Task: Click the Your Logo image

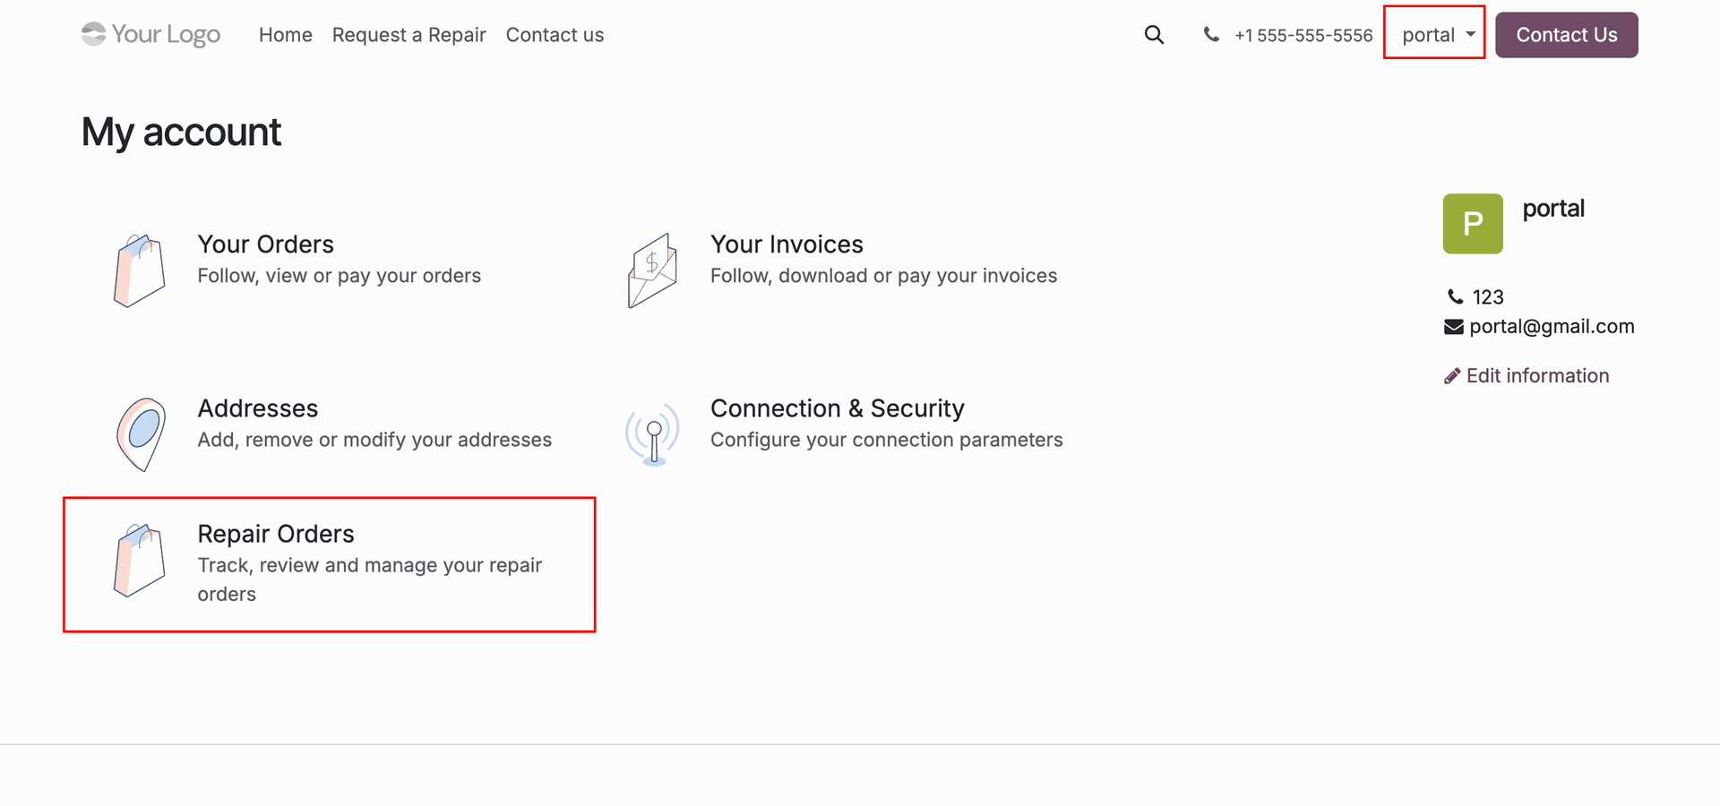Action: (150, 34)
